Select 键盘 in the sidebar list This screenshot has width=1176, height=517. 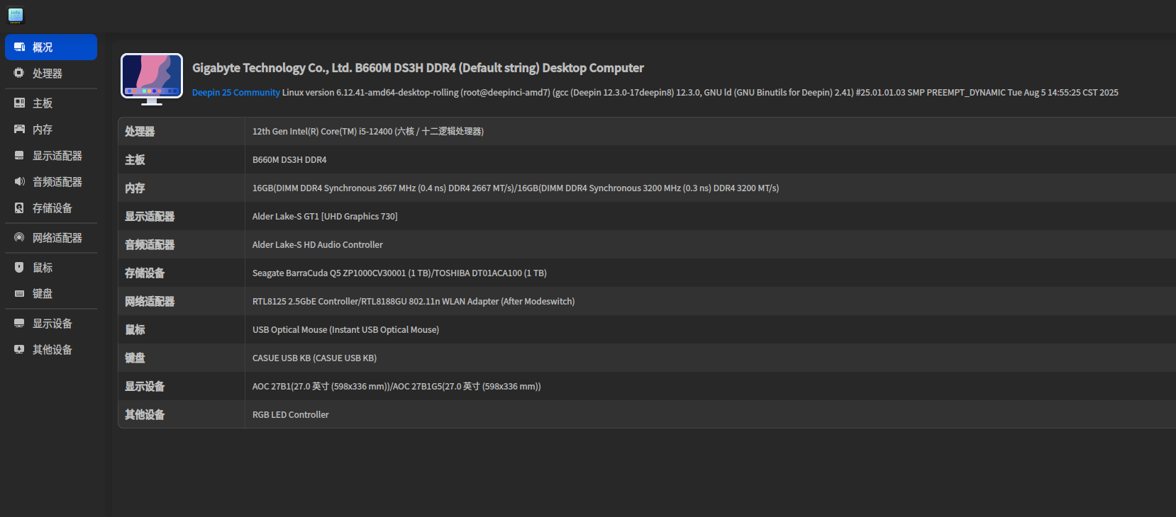pyautogui.click(x=51, y=294)
